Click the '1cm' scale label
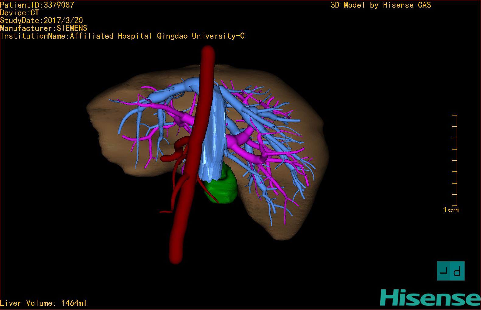 [451, 210]
